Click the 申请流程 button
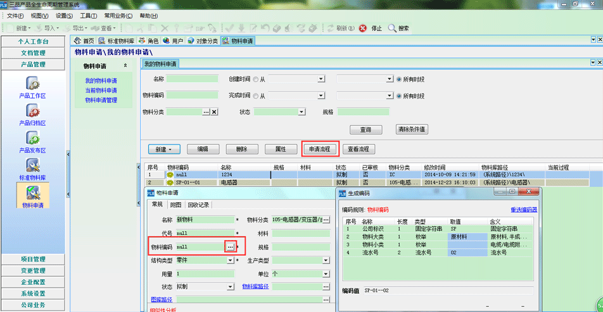Viewport: 603px width, 312px height. click(x=320, y=149)
